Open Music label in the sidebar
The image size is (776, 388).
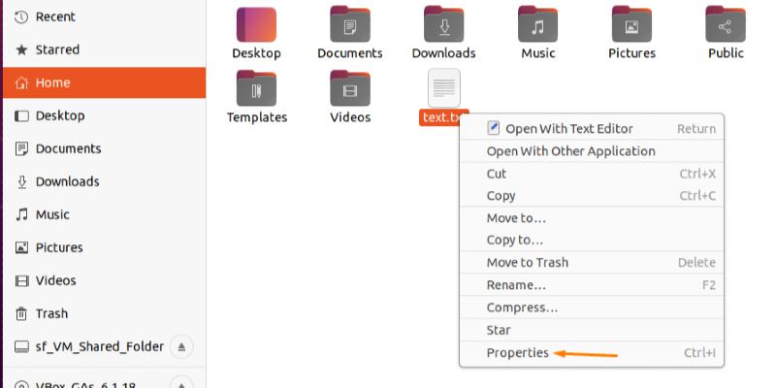pos(52,214)
